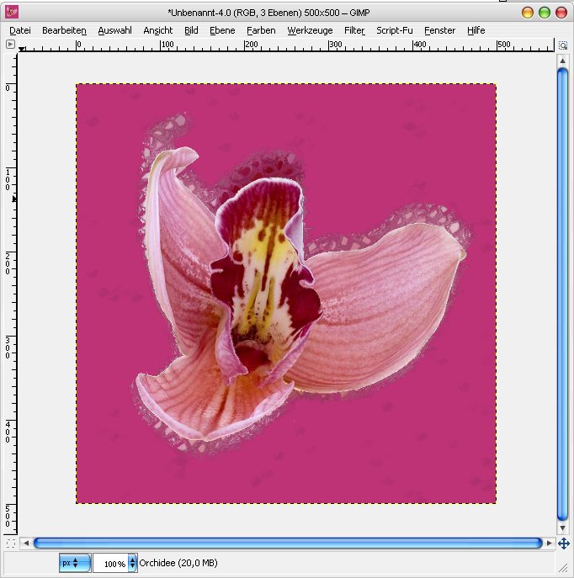Open the Auswahl menu
This screenshot has height=578, width=574.
click(114, 30)
